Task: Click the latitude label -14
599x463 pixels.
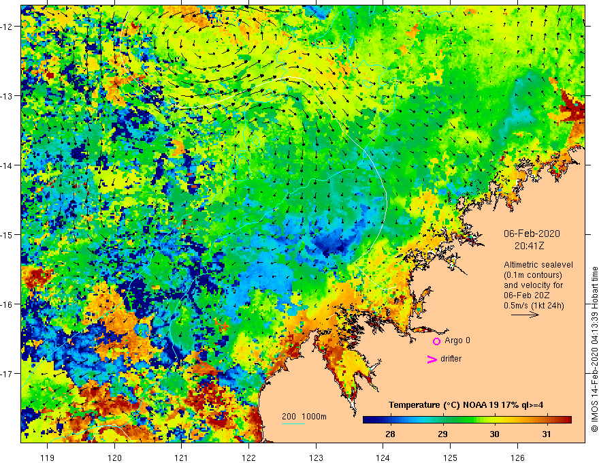Action: coord(7,165)
